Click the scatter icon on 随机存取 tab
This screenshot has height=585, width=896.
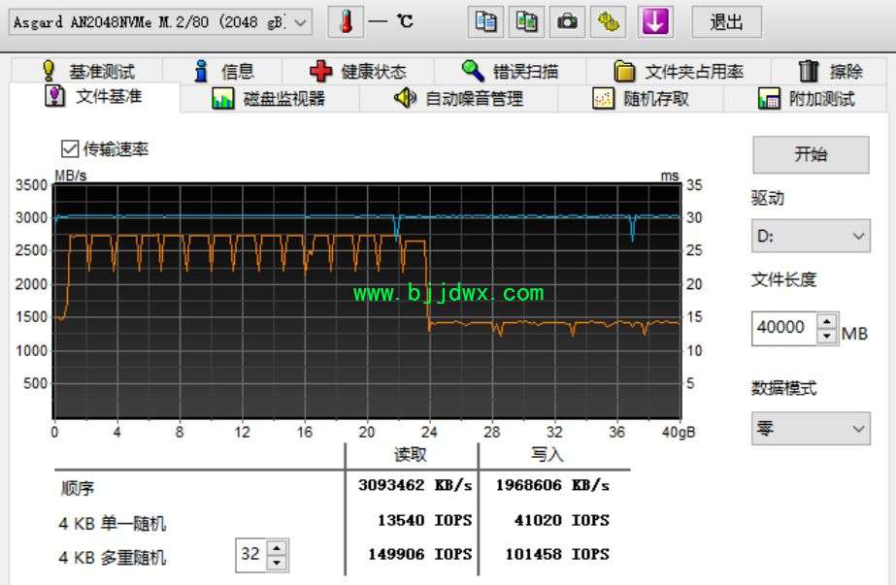603,99
